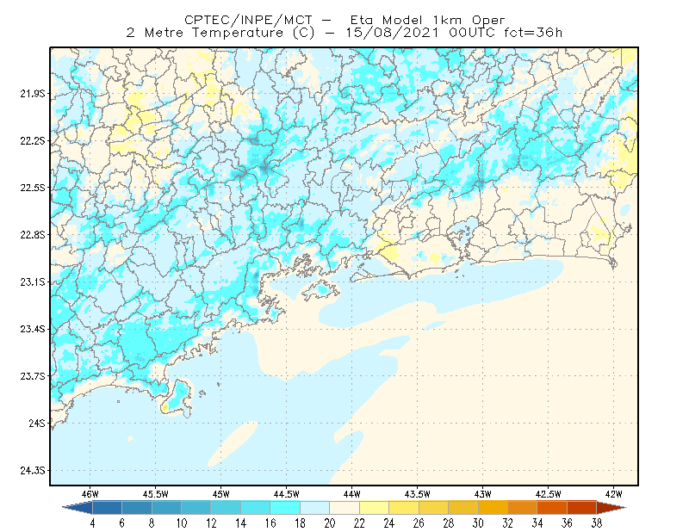The image size is (689, 532).
Task: Click the 21.9S latitude axis label
Action: pyautogui.click(x=33, y=94)
